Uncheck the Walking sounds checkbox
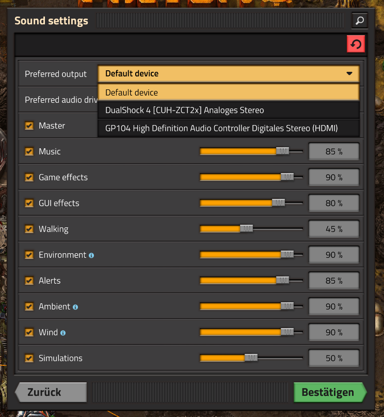The height and width of the screenshot is (417, 384). (x=29, y=229)
